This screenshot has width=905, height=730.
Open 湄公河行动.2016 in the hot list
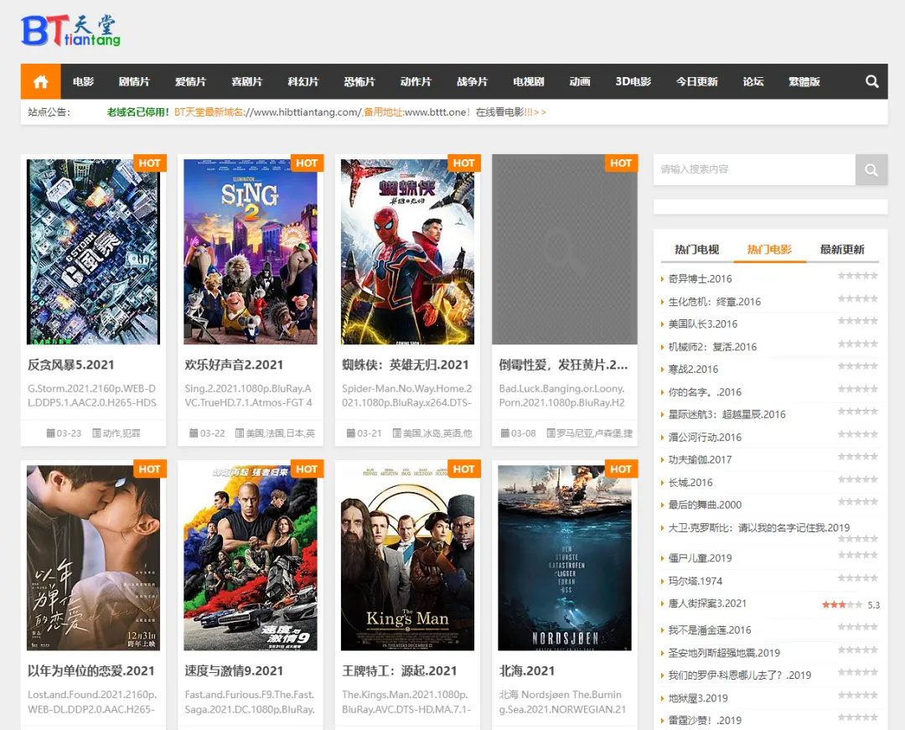[705, 437]
